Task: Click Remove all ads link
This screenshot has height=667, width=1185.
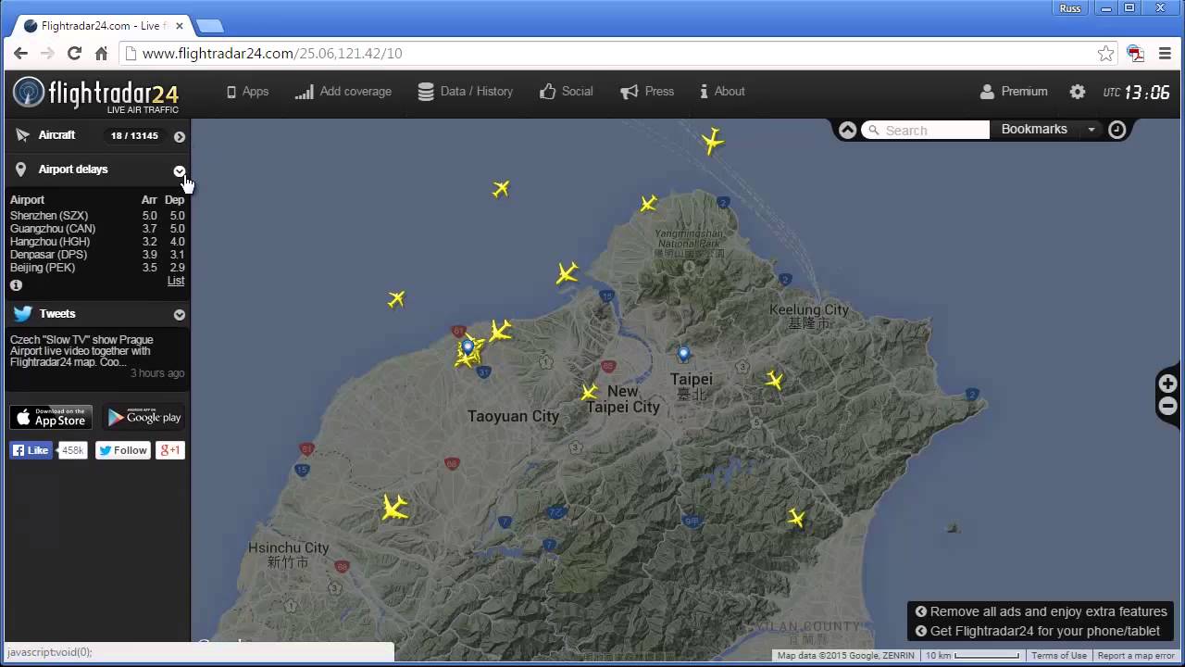Action: click(x=1042, y=611)
